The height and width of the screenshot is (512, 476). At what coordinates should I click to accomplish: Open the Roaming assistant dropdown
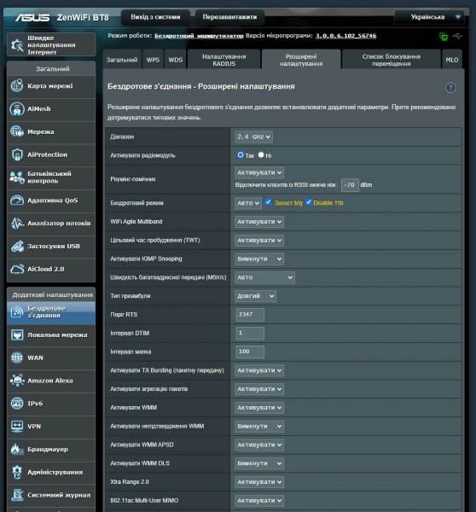pyautogui.click(x=259, y=172)
